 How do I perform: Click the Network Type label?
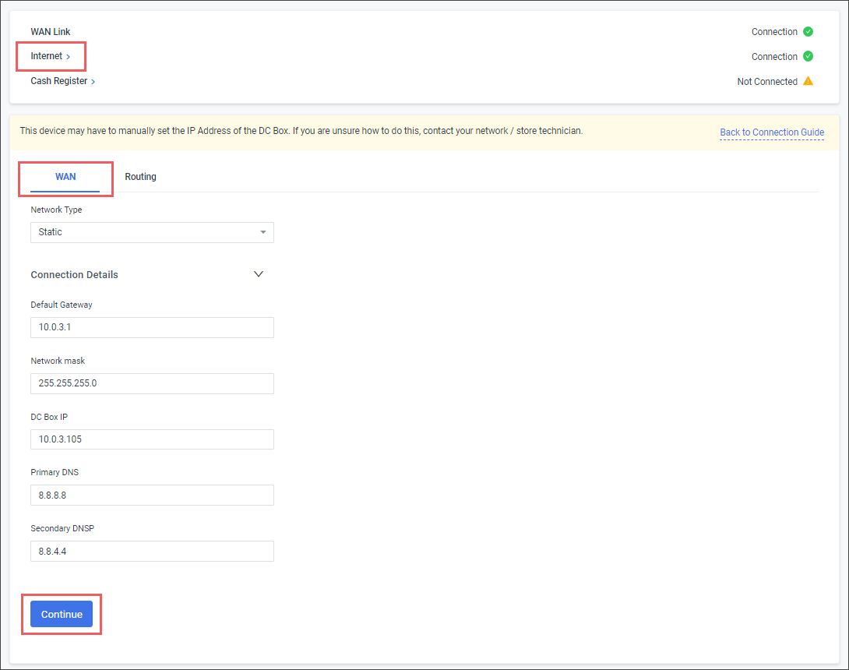tap(56, 210)
